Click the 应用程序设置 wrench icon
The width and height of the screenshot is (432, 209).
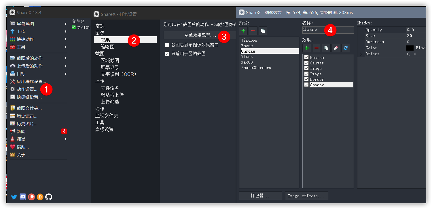[13, 81]
